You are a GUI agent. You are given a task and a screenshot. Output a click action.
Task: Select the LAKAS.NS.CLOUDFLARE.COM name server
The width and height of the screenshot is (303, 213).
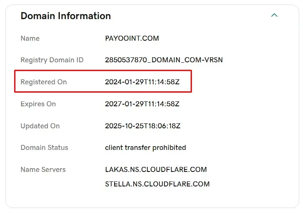coord(156,169)
